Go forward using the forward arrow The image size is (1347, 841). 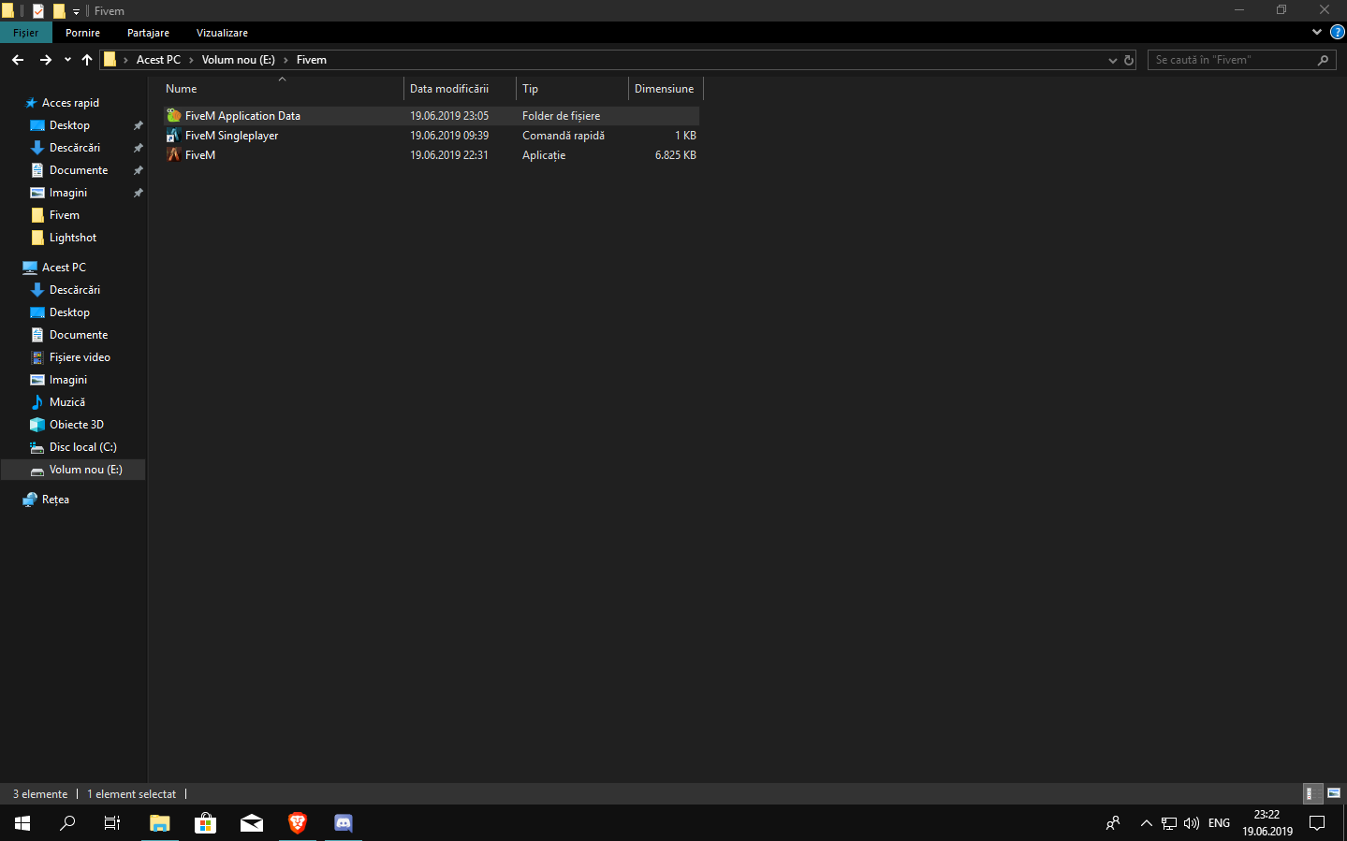point(45,60)
